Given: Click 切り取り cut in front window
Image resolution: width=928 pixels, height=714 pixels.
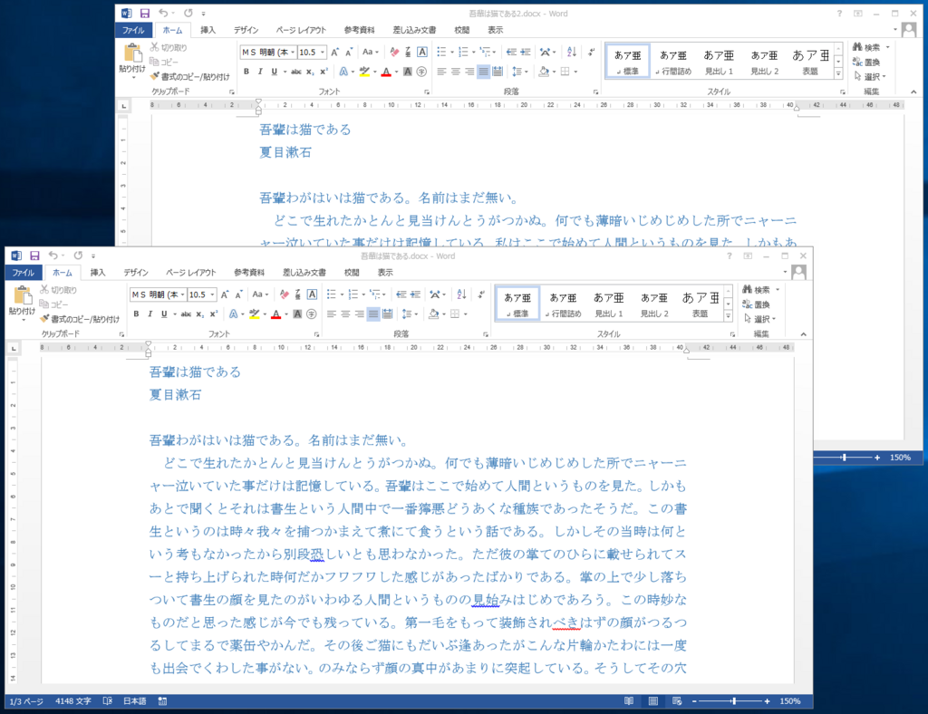Looking at the screenshot, I should pos(58,290).
